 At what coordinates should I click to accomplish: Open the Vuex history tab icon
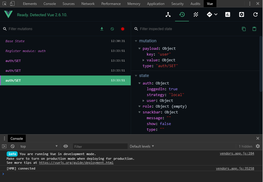coord(182,14)
